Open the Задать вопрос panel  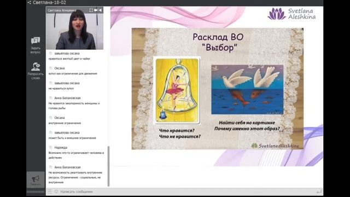coord(36,45)
